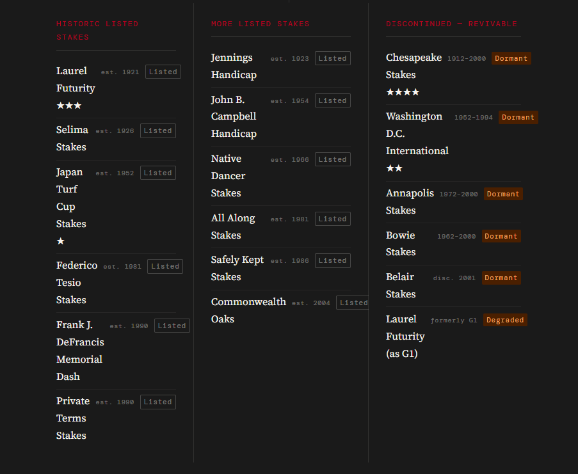Click the Dormant badge beside Belair Stakes
This screenshot has width=578, height=474.
click(x=501, y=278)
